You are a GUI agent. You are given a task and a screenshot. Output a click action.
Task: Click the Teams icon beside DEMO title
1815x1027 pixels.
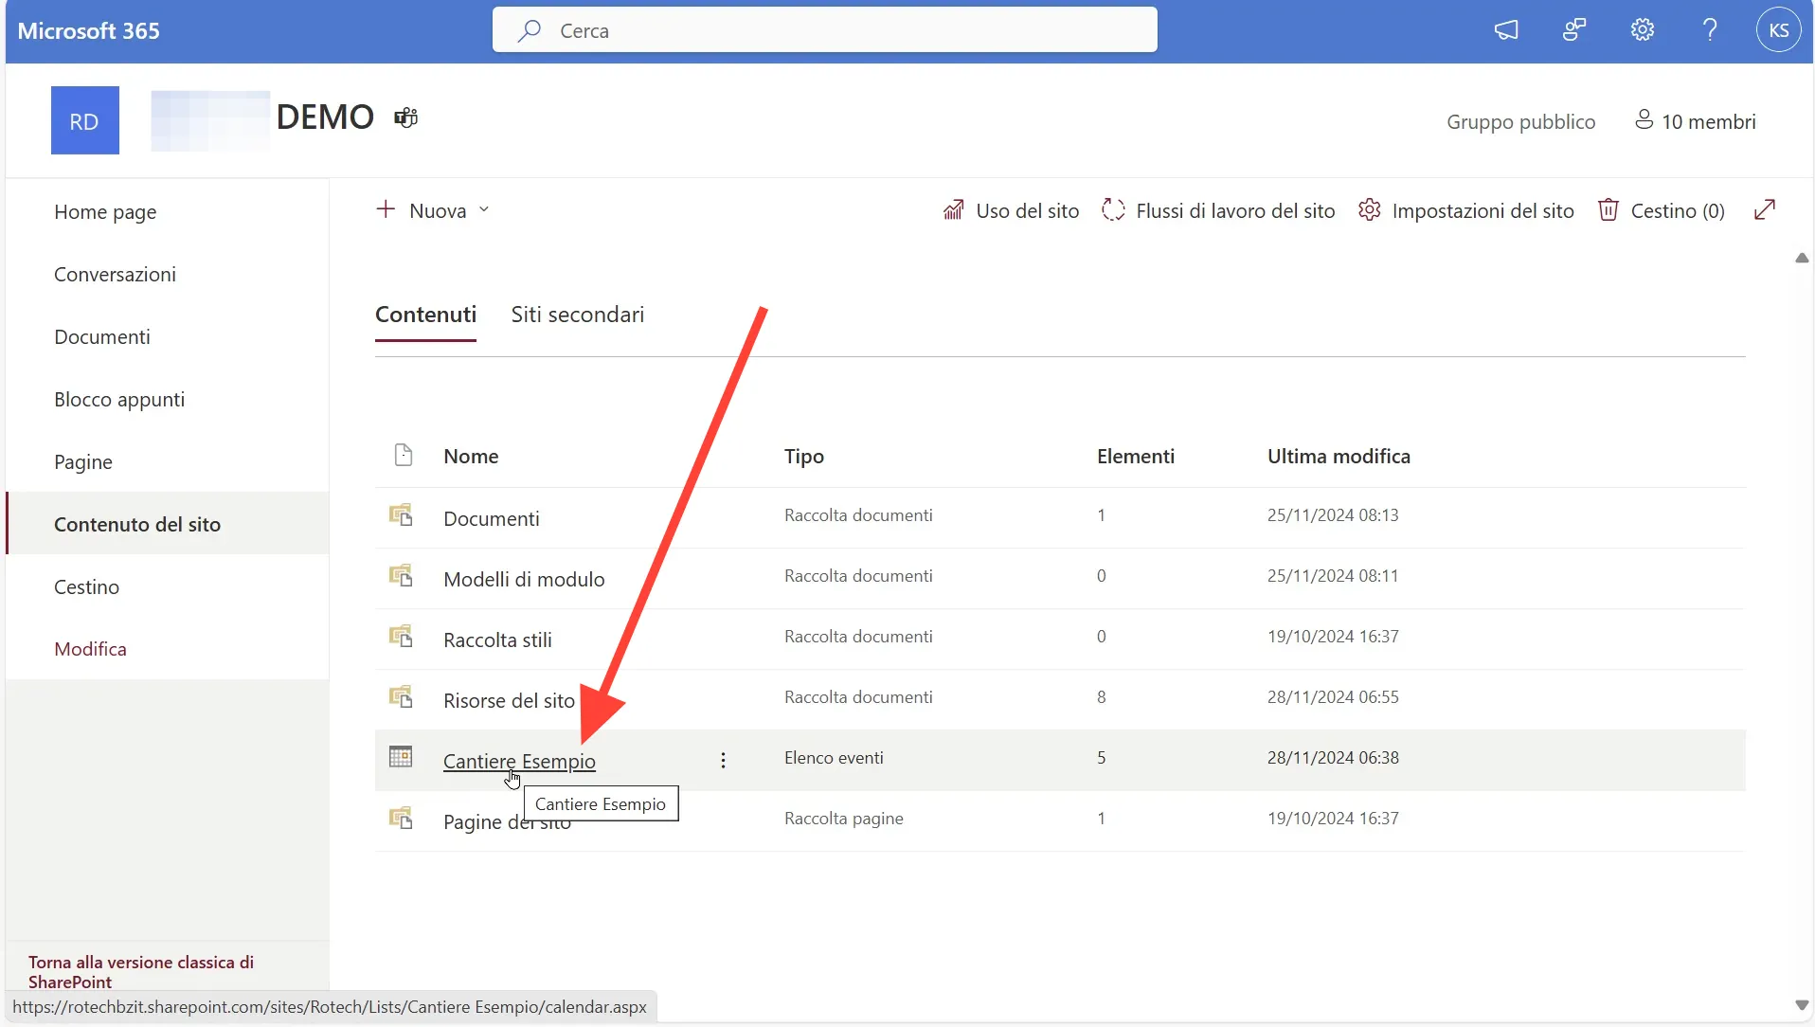point(405,117)
